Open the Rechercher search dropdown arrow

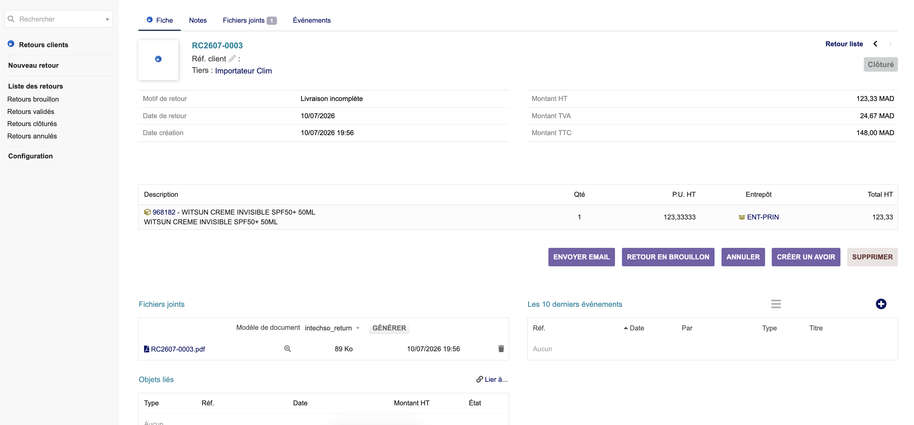[107, 19]
